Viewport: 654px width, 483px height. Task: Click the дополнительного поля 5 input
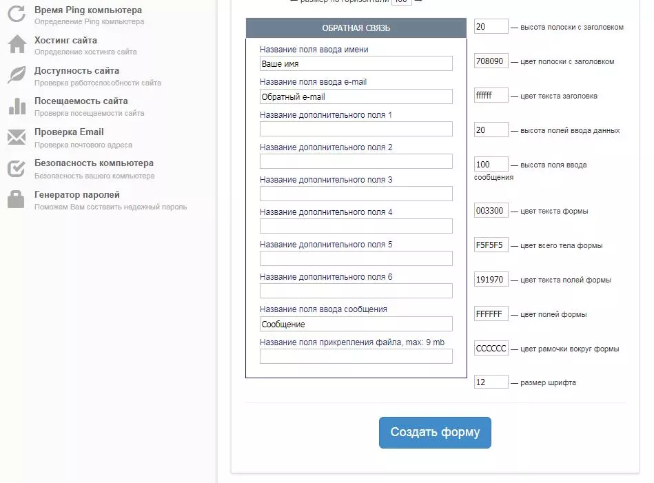356,258
